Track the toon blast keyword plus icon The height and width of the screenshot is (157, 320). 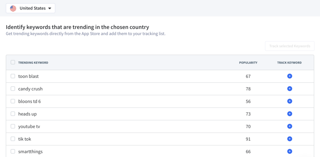(x=290, y=76)
